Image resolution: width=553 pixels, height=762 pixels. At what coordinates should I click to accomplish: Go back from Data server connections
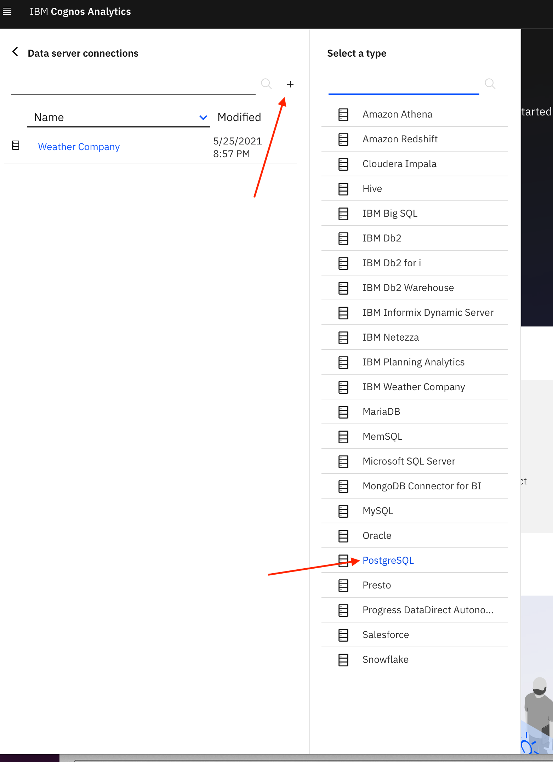click(x=15, y=52)
